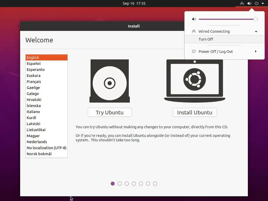Select Galego in the language list

pyautogui.click(x=47, y=94)
